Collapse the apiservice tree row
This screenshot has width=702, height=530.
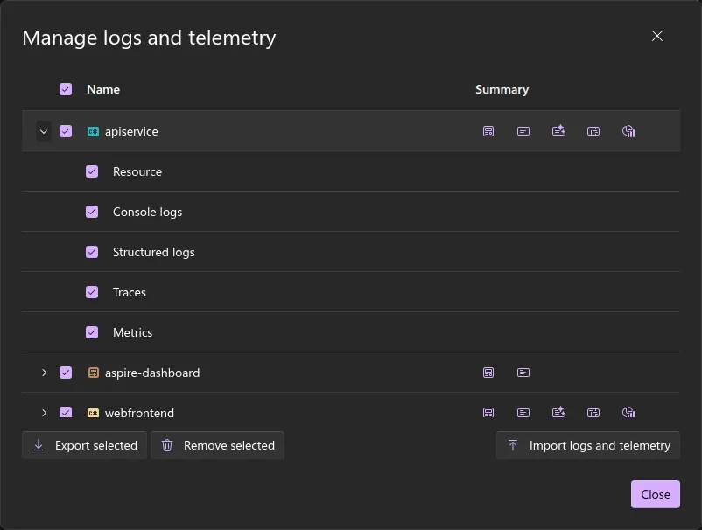(x=44, y=130)
